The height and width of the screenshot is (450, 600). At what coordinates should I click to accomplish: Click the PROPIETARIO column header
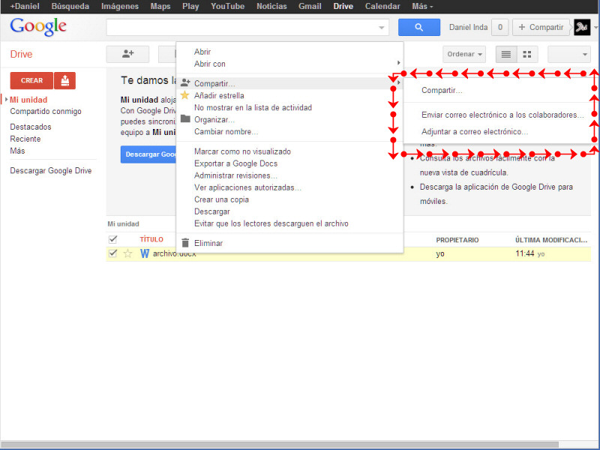457,240
